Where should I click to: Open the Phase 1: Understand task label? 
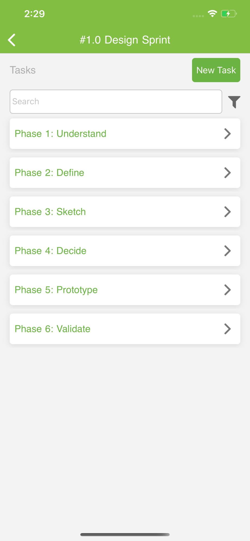60,134
